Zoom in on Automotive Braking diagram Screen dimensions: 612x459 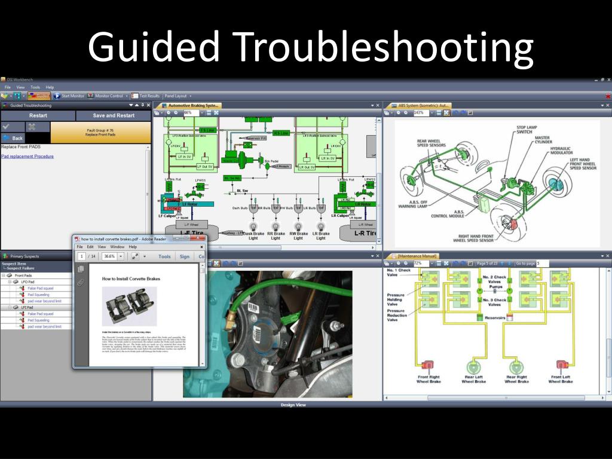pyautogui.click(x=176, y=113)
